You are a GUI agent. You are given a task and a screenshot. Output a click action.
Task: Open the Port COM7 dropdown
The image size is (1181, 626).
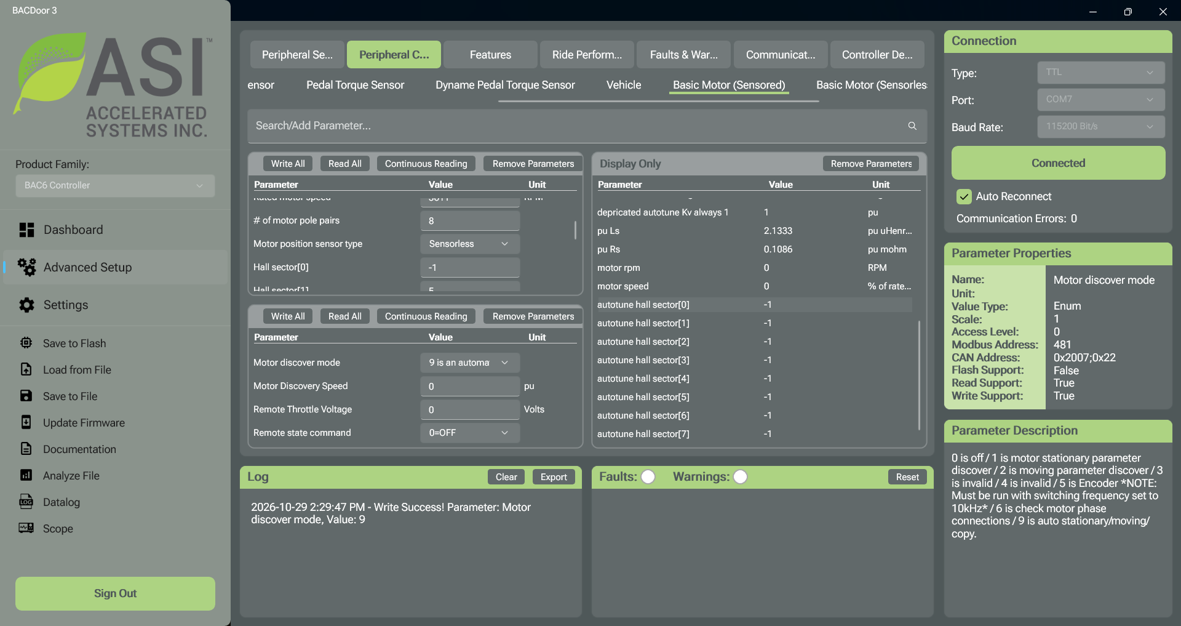click(x=1101, y=100)
